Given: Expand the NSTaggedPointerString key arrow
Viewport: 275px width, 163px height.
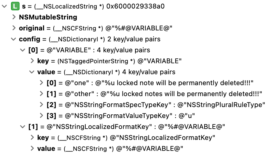Looking at the screenshot, I should [32, 61].
